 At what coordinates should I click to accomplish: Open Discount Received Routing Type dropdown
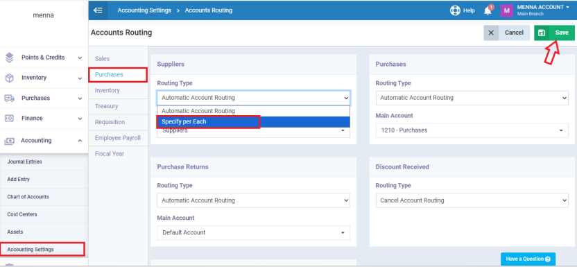(x=472, y=200)
